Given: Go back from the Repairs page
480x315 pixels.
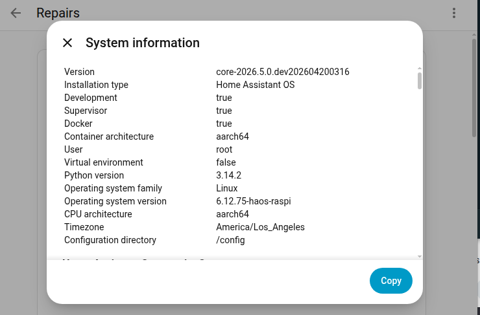Looking at the screenshot, I should tap(16, 13).
